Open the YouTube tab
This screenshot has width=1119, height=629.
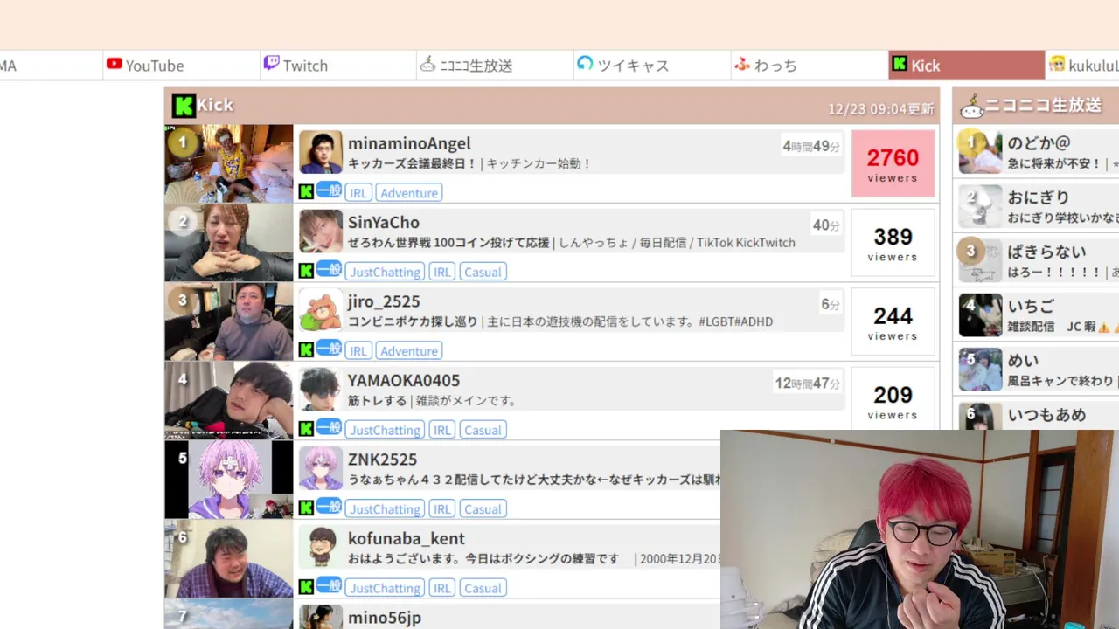(182, 66)
